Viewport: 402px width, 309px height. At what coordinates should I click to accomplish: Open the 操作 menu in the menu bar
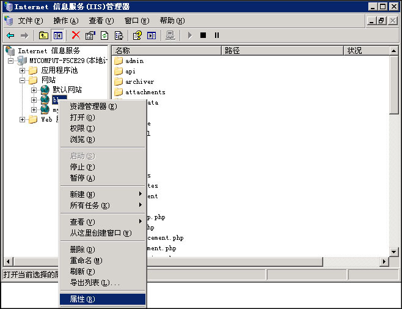coord(65,21)
